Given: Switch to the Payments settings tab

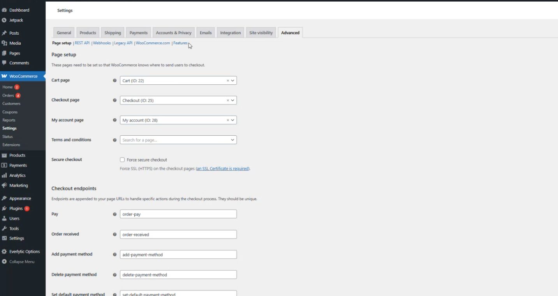Looking at the screenshot, I should [138, 33].
